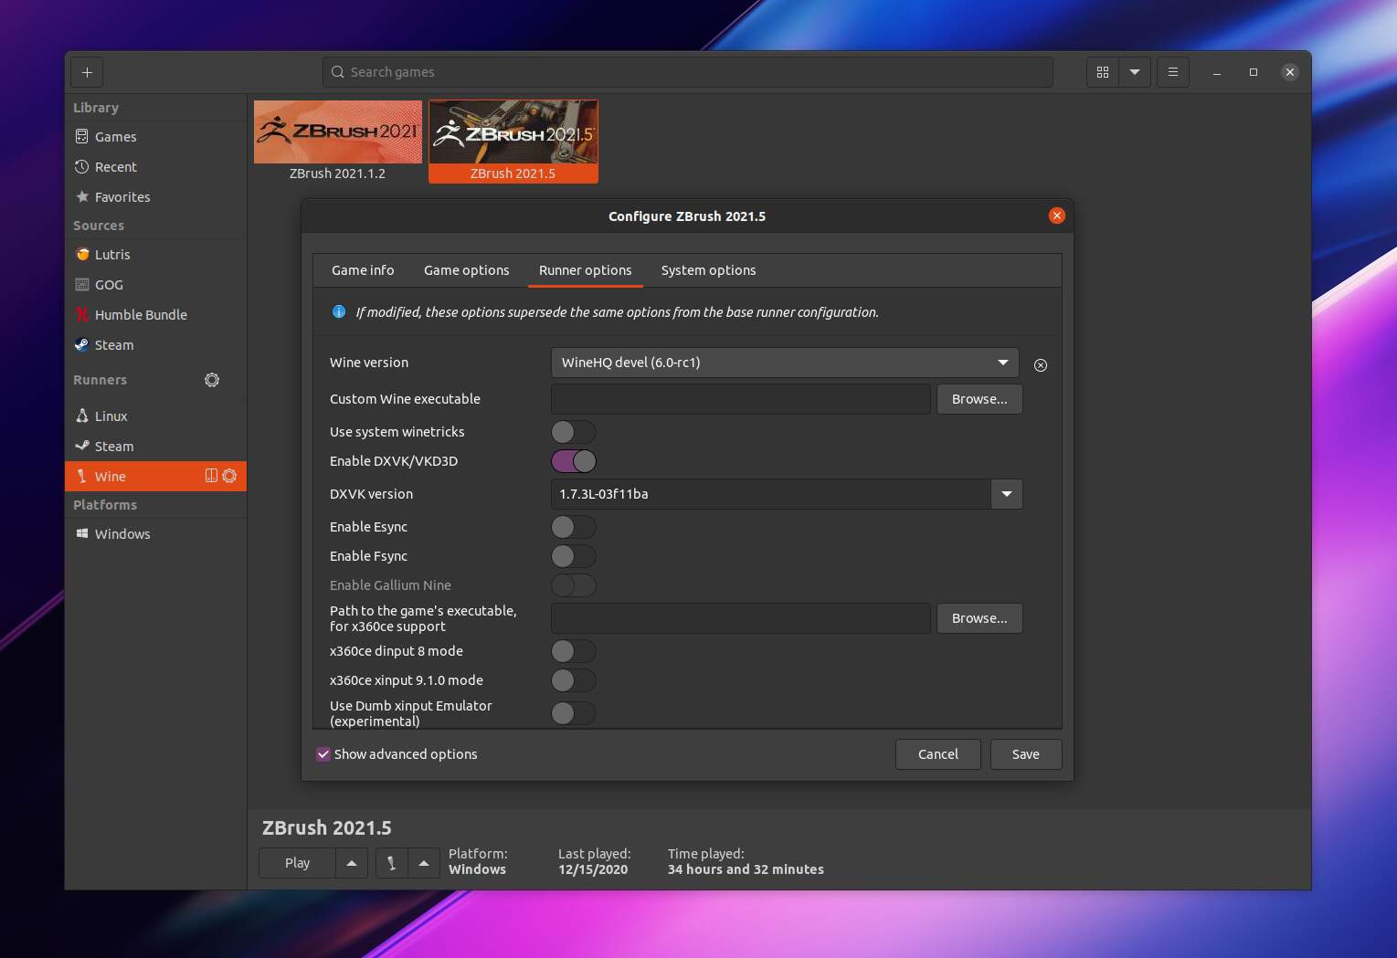Screen dimensions: 1397x958
Task: Expand the Play button options arrow
Action: pyautogui.click(x=352, y=863)
